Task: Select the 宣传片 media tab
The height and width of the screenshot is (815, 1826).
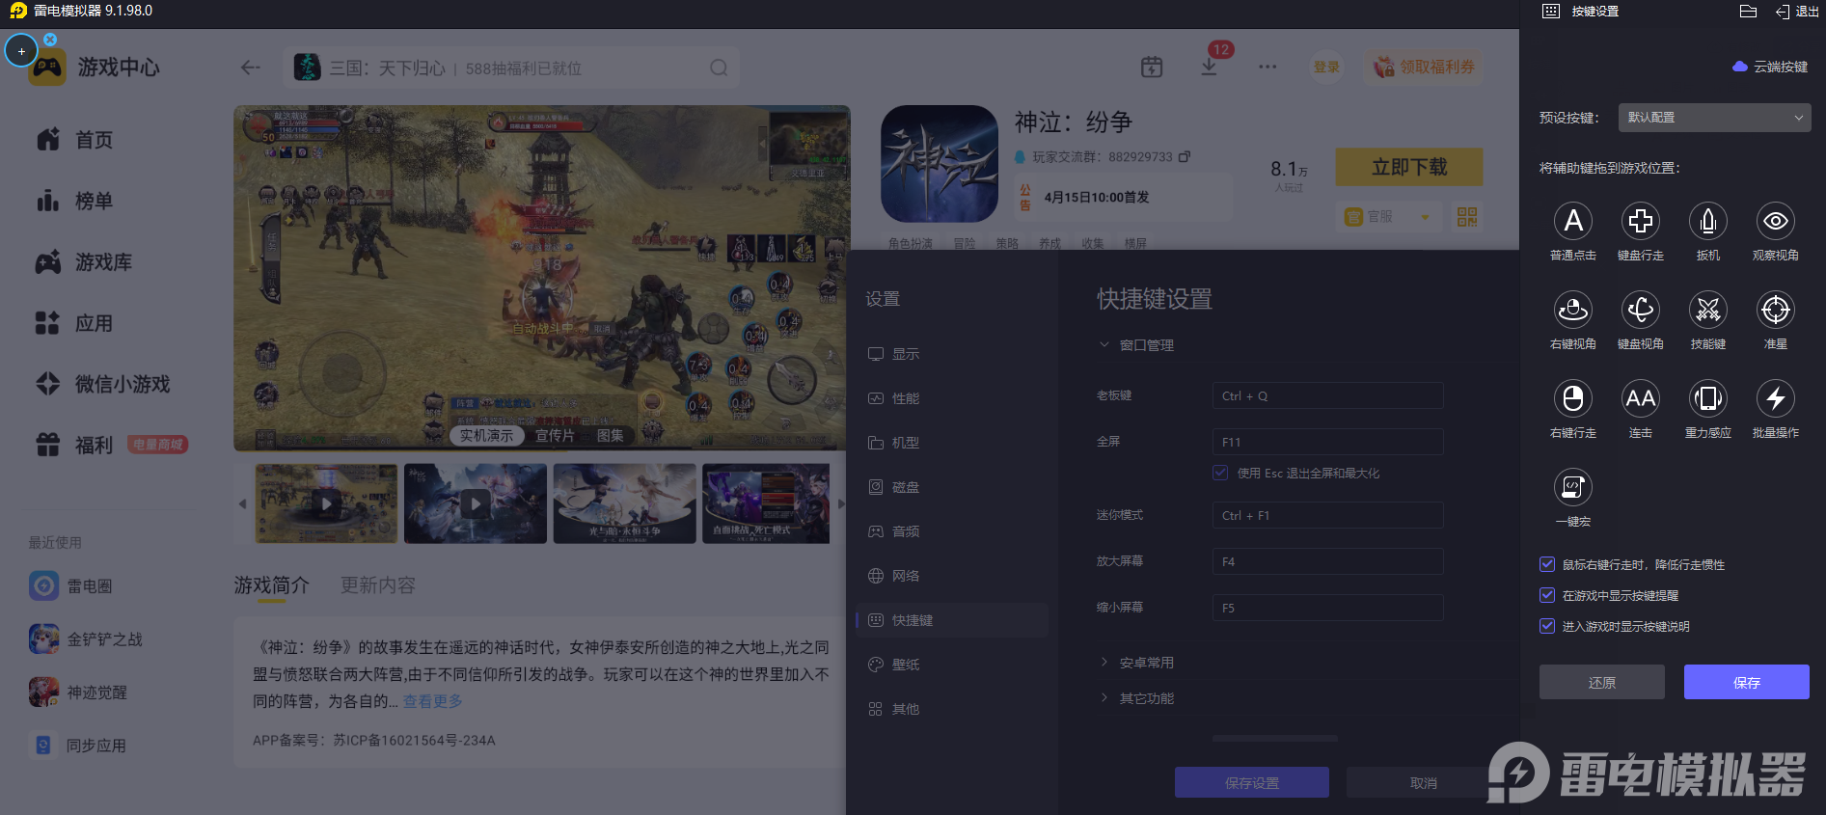Action: point(555,436)
